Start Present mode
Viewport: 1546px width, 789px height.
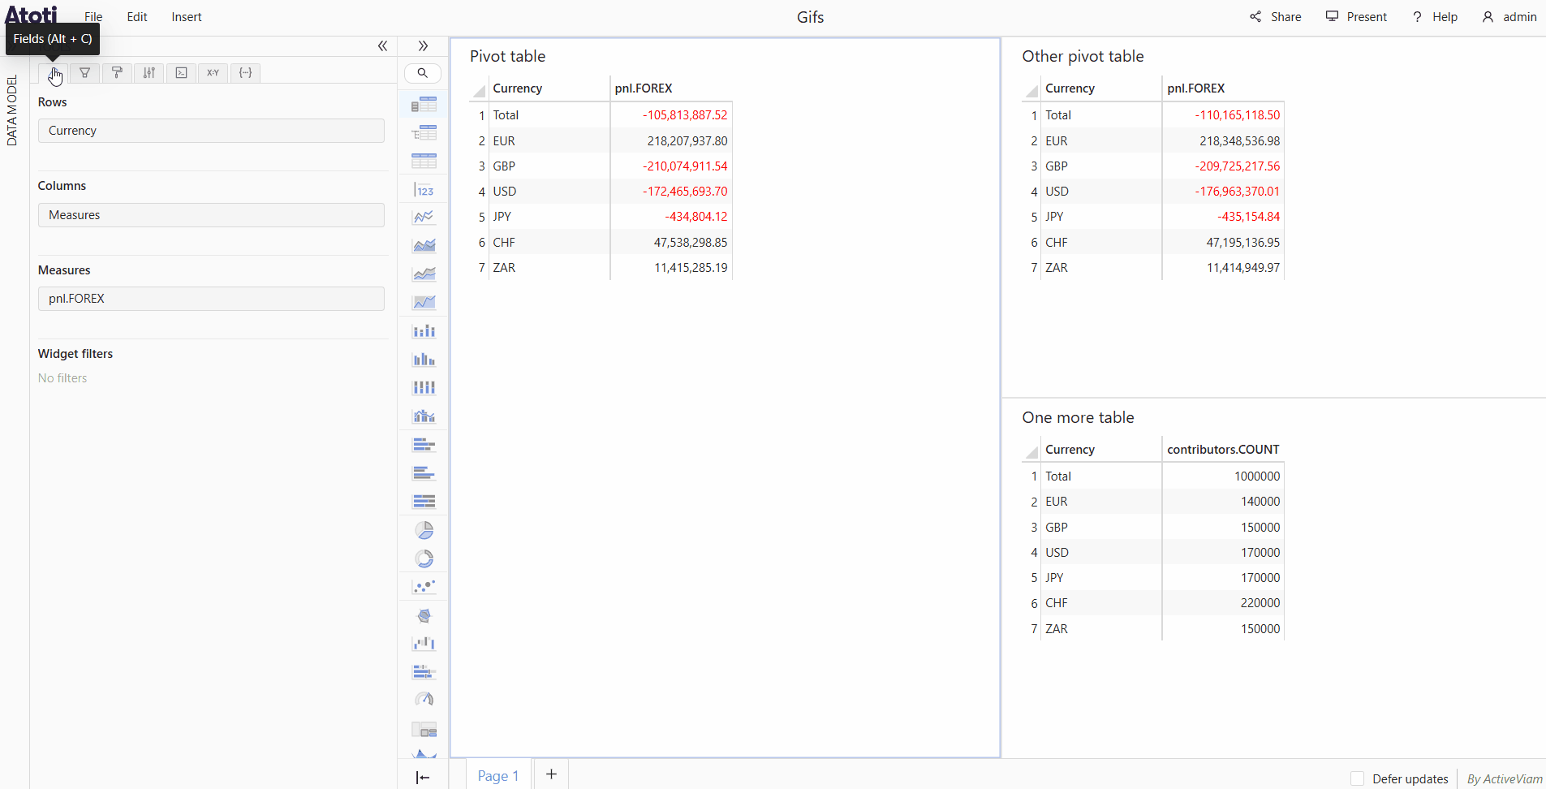pos(1356,17)
